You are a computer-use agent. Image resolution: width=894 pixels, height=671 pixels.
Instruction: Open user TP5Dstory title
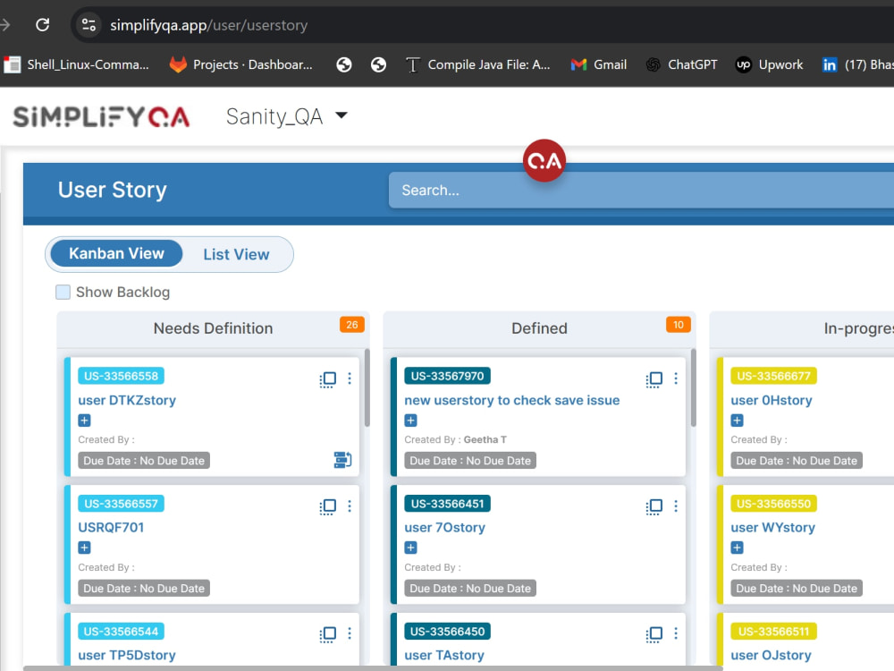(x=127, y=655)
